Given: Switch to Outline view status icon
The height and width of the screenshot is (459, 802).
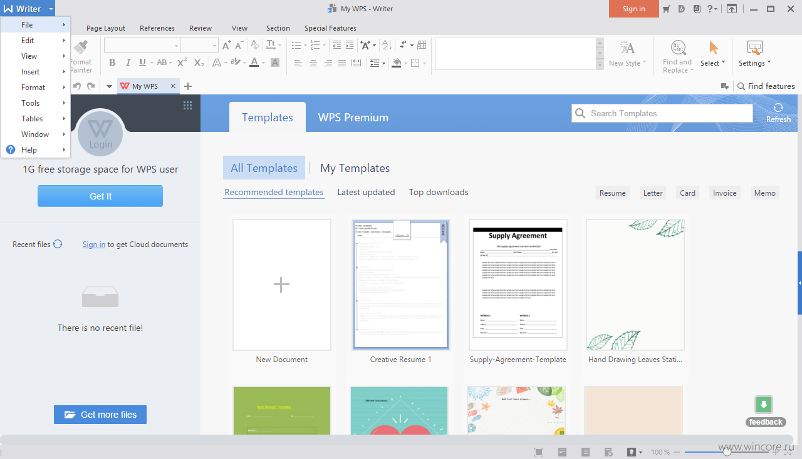Looking at the screenshot, I should (x=585, y=451).
